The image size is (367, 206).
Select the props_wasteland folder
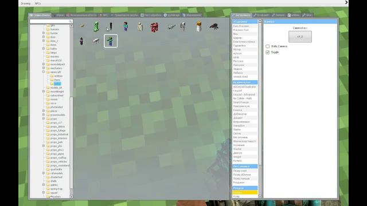(60, 165)
